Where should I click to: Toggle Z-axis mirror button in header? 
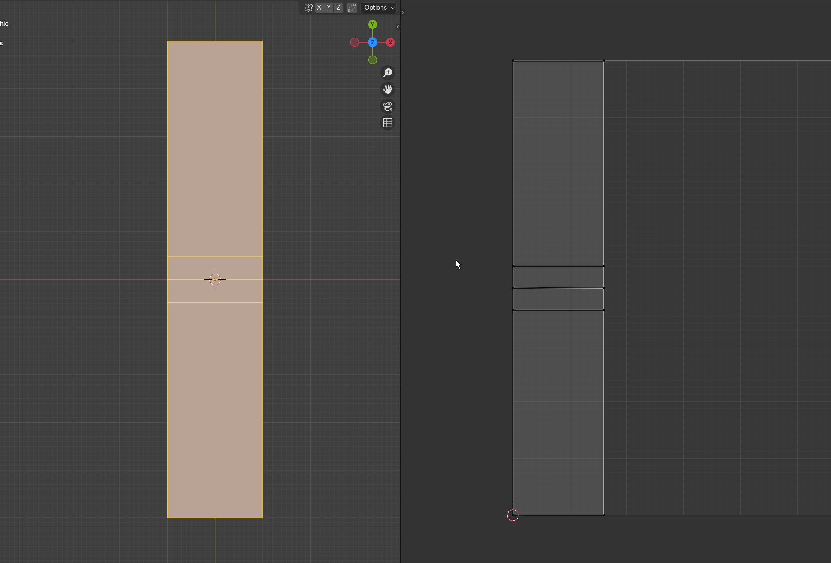(x=339, y=8)
